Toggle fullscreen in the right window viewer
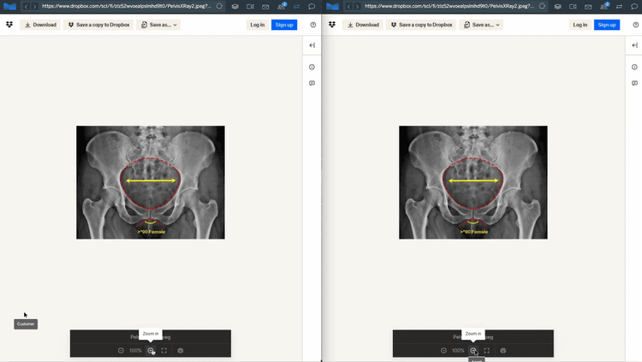Screen dimensions: 642x362 pyautogui.click(x=487, y=351)
